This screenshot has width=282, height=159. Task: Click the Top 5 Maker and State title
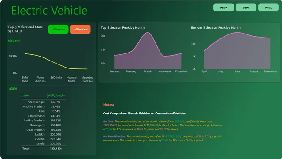coord(25,29)
